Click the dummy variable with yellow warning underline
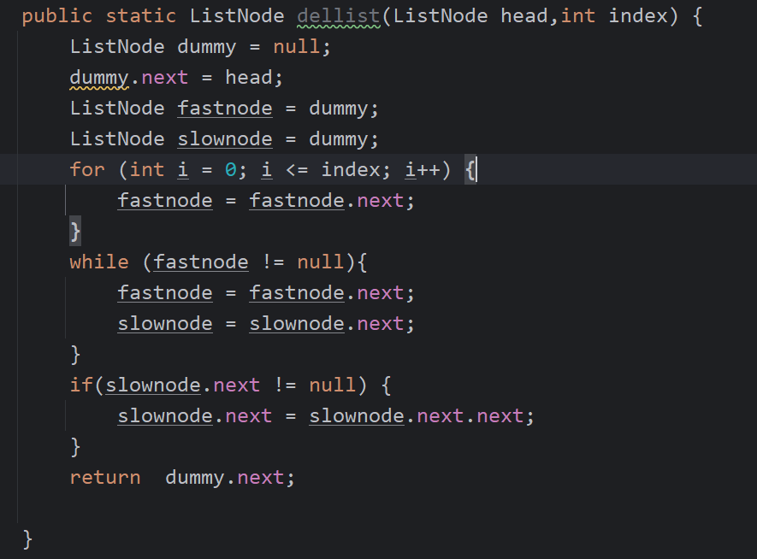 [x=99, y=78]
